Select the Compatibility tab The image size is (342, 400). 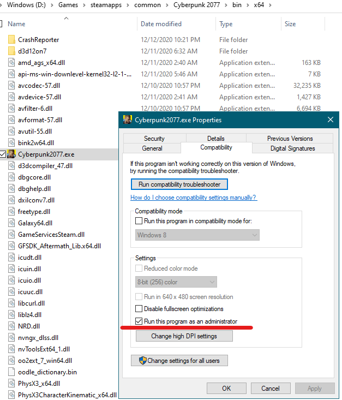coord(216,147)
